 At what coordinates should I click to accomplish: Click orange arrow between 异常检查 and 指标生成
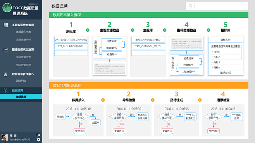coord(153,100)
